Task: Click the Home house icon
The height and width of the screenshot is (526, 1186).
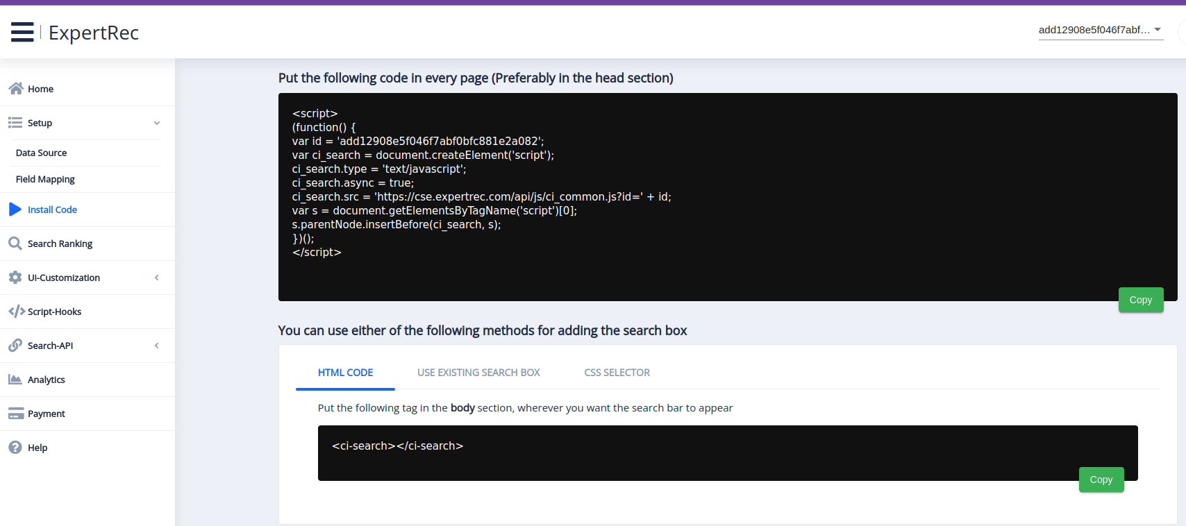Action: pos(15,89)
